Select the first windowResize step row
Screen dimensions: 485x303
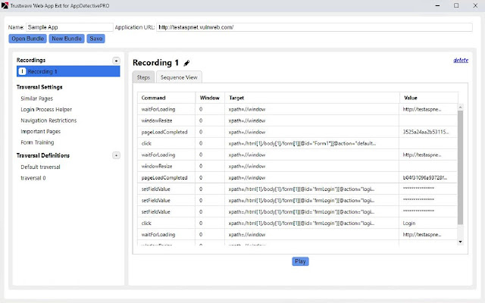coord(297,120)
